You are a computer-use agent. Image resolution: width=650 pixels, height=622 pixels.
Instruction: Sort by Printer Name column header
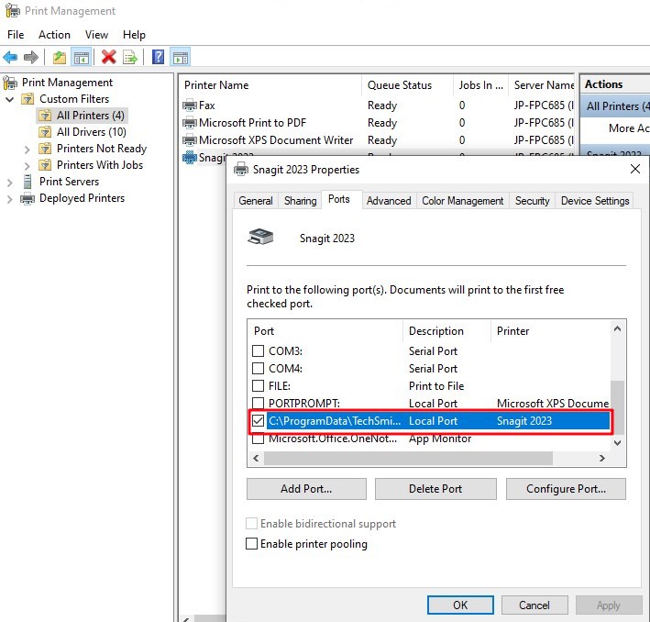click(x=270, y=85)
